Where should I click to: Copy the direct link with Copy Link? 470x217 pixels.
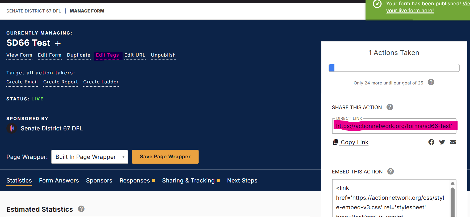click(351, 142)
